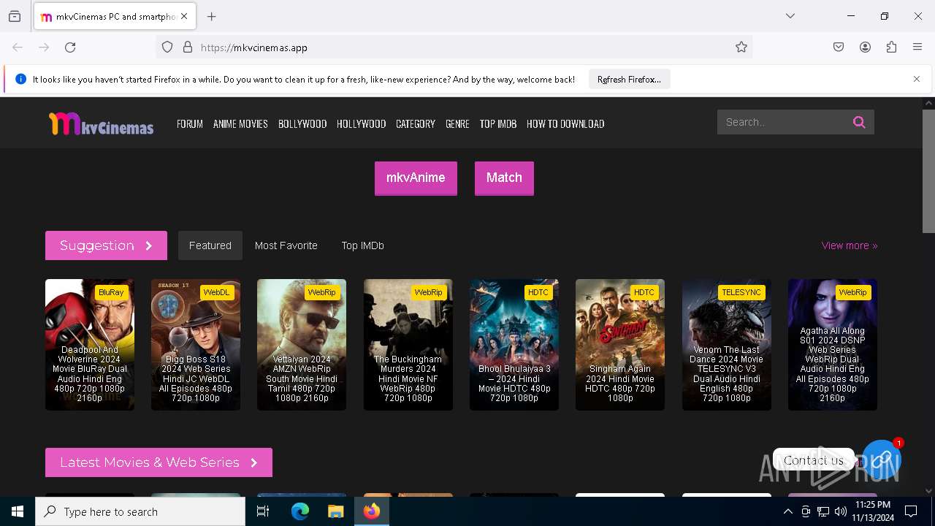Open a new browser tab
The image size is (935, 526).
[x=212, y=16]
